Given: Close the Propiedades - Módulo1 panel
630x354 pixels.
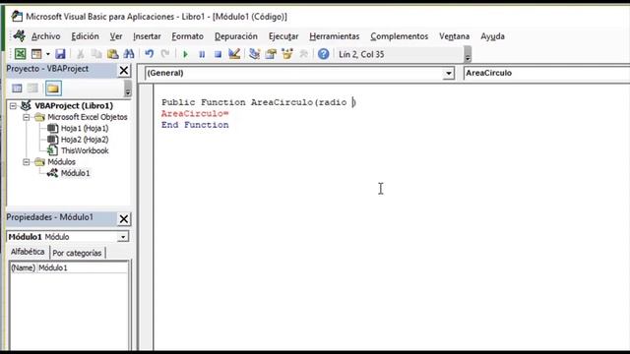Looking at the screenshot, I should [x=124, y=218].
